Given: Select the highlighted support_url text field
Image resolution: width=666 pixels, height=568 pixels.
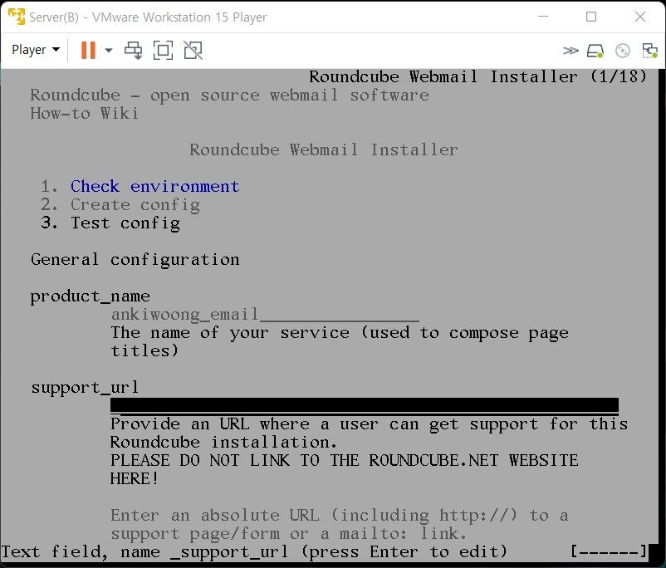Looking at the screenshot, I should click(365, 405).
